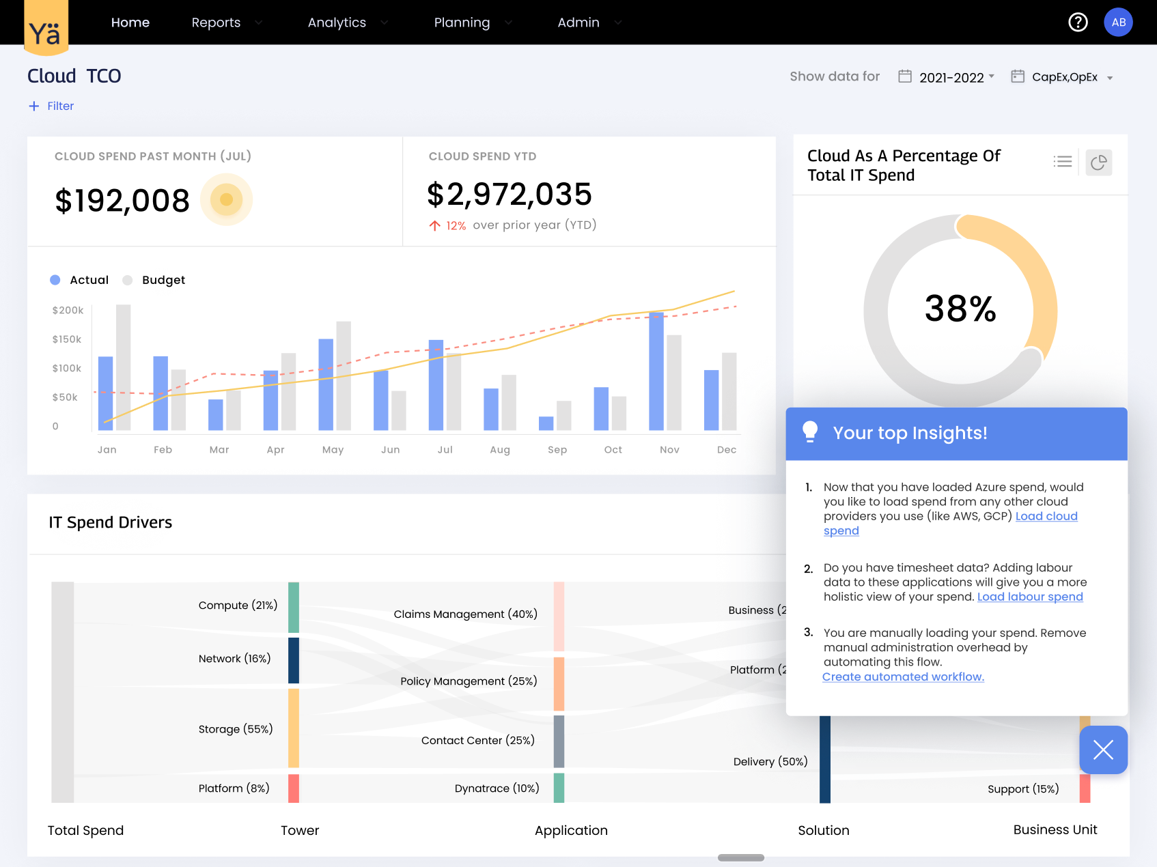
Task: Open Create automated workflow link
Action: point(903,677)
